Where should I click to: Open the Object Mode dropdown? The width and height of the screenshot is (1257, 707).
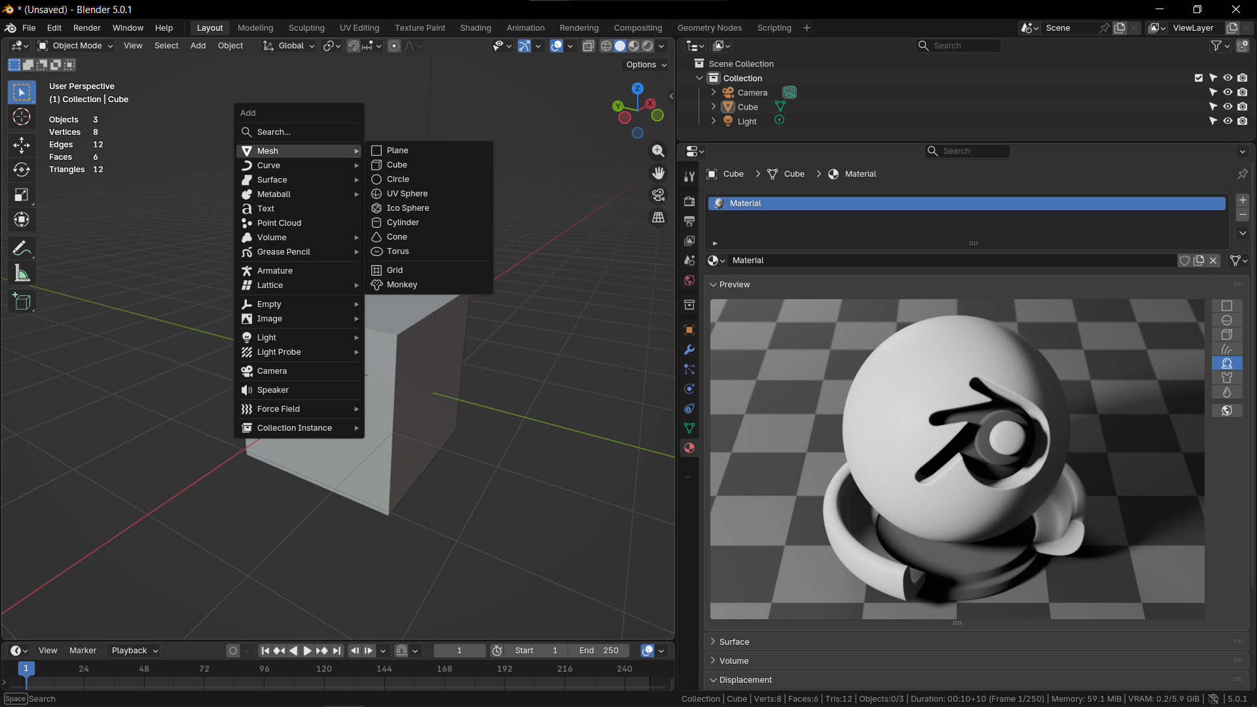(75, 46)
